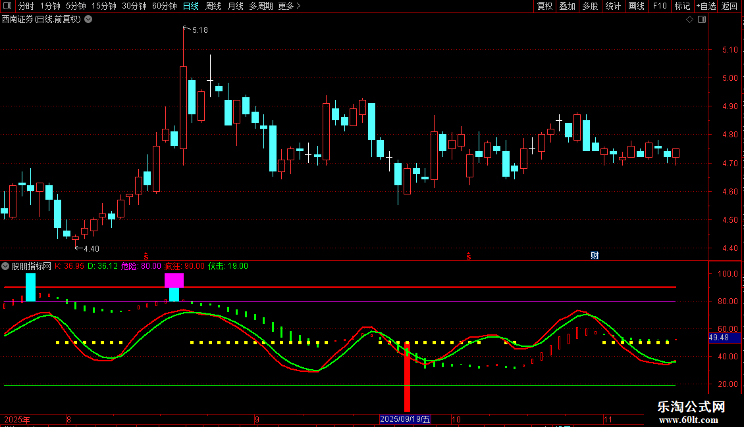This screenshot has width=744, height=427.
Task: Open 多周期 multi-period view
Action: 261,6
